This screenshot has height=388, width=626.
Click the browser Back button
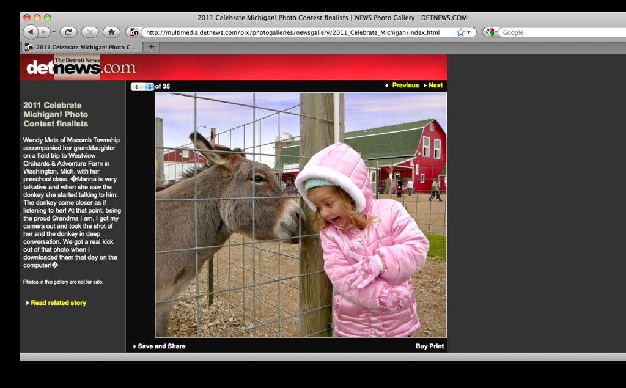pos(31,32)
